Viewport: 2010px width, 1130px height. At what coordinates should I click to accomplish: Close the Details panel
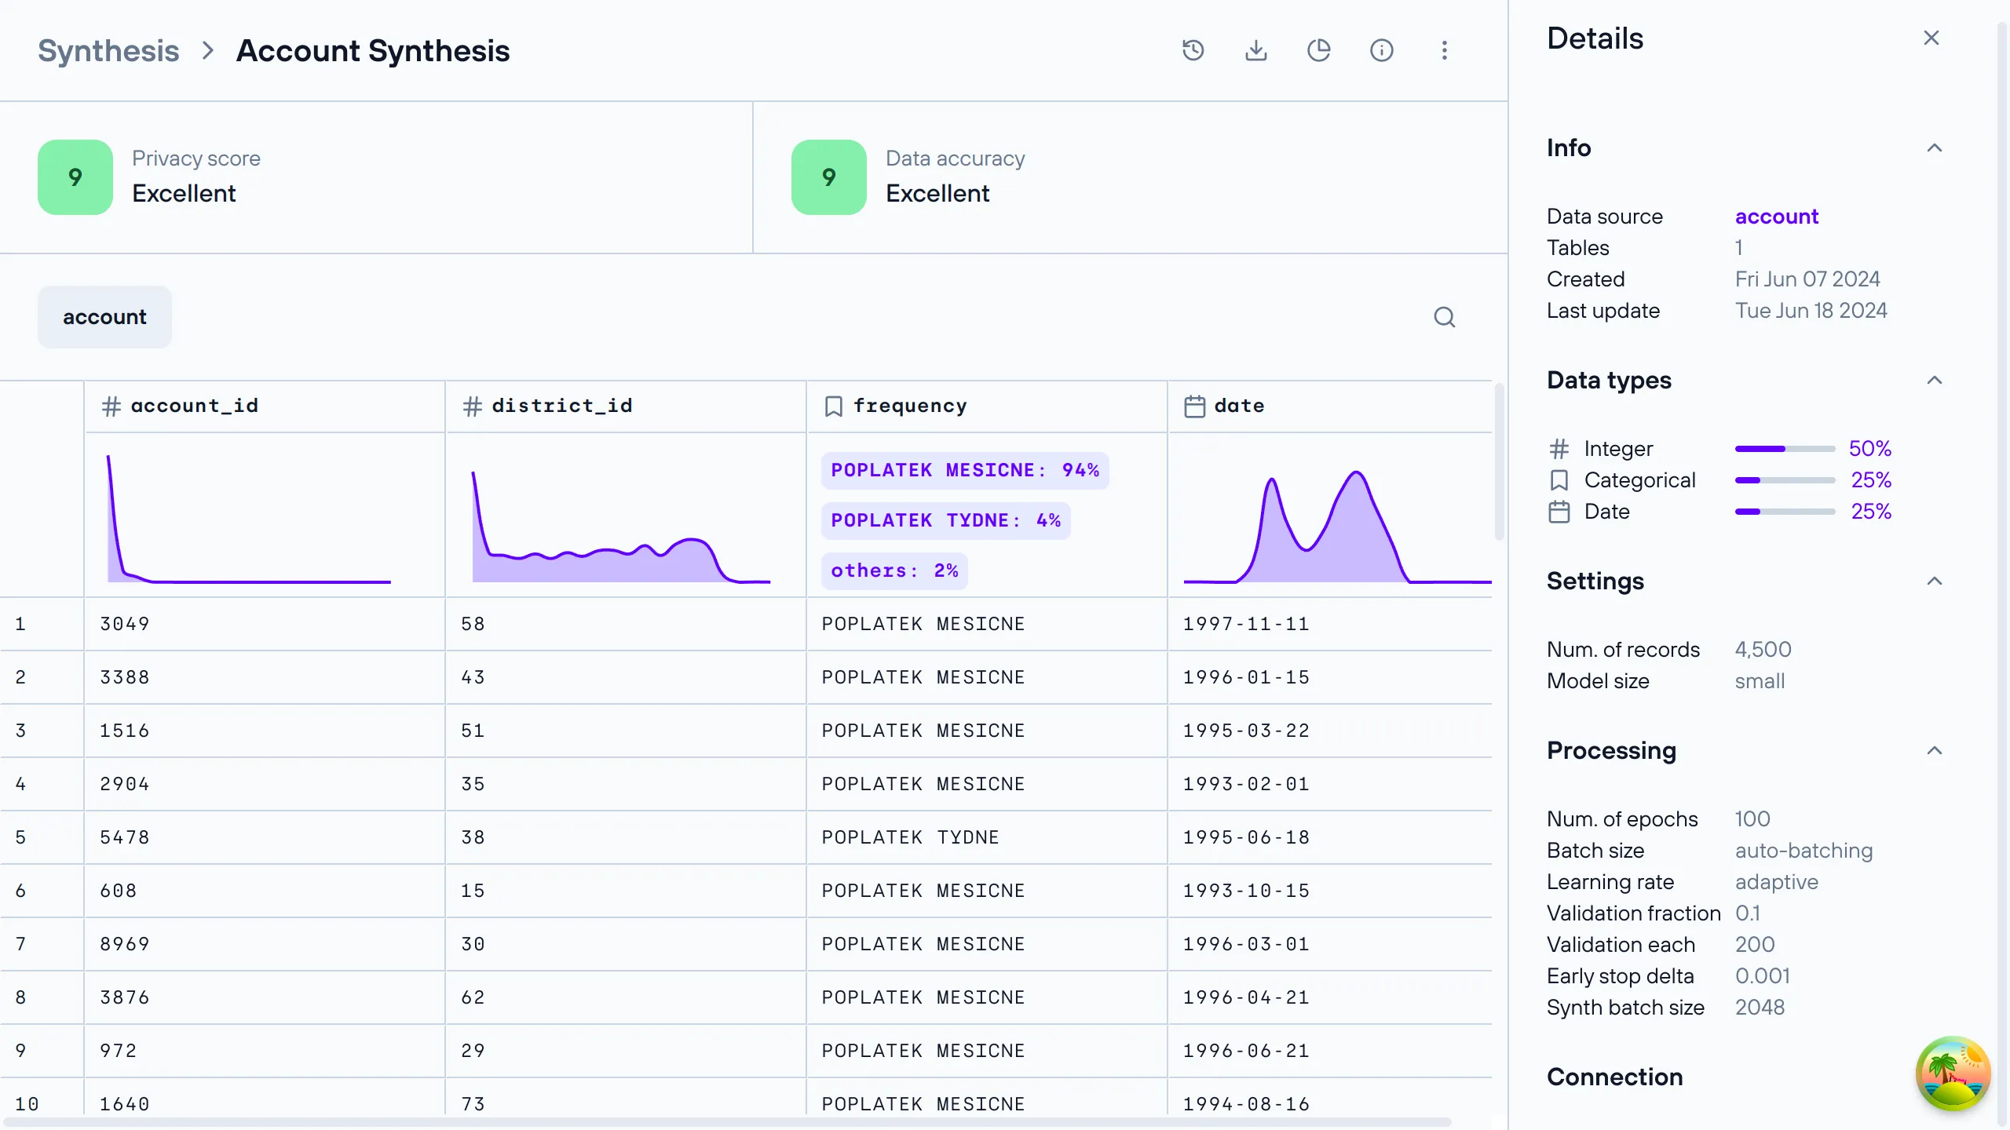tap(1931, 38)
